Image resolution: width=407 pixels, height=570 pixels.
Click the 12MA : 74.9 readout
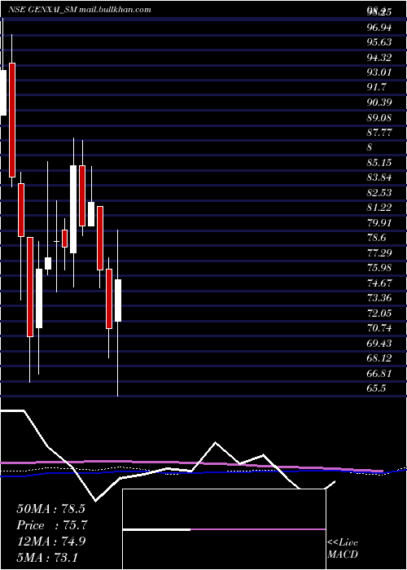[x=51, y=541]
